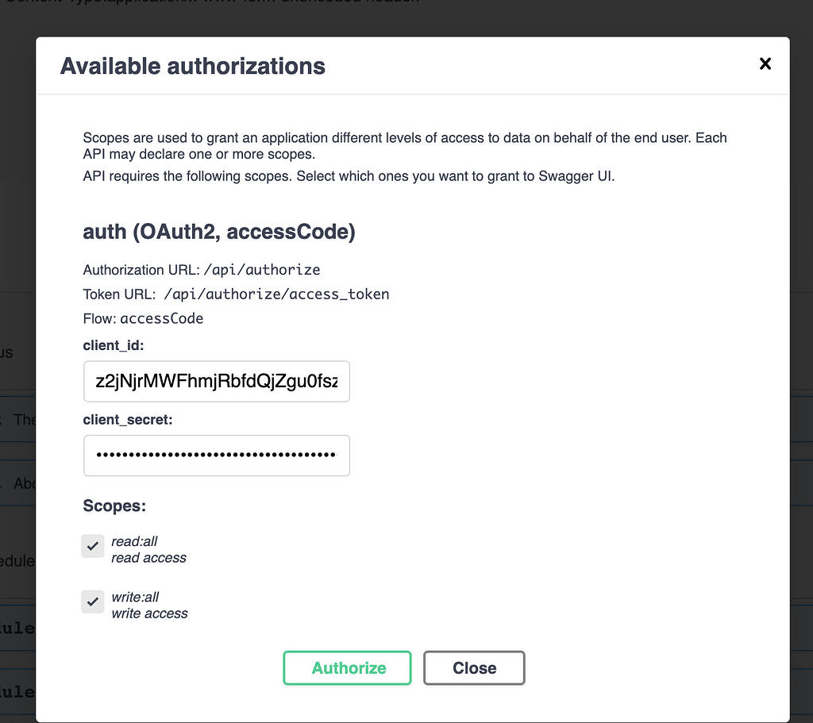Select the client_secret field
The image size is (813, 723).
point(216,456)
